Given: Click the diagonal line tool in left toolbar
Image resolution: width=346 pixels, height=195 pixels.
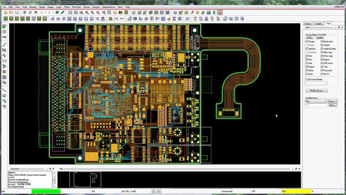Looking at the screenshot, I should pos(4,90).
